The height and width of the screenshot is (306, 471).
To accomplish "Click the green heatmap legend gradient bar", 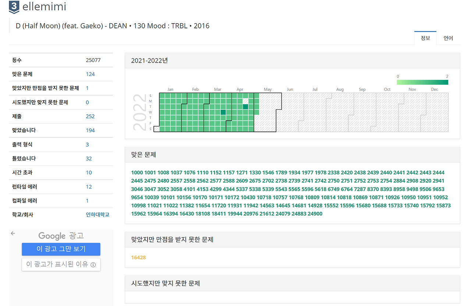I will (x=422, y=82).
